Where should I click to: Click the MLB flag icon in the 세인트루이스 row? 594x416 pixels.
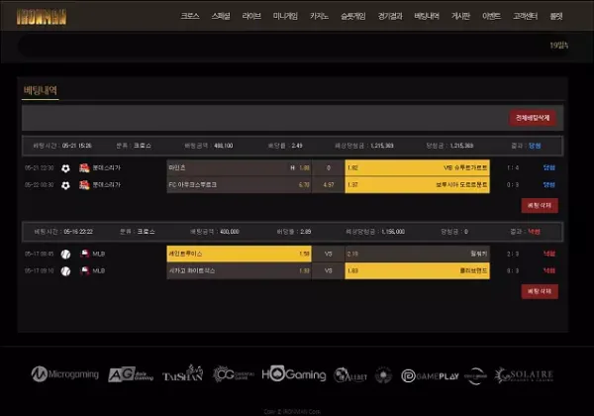tap(84, 254)
